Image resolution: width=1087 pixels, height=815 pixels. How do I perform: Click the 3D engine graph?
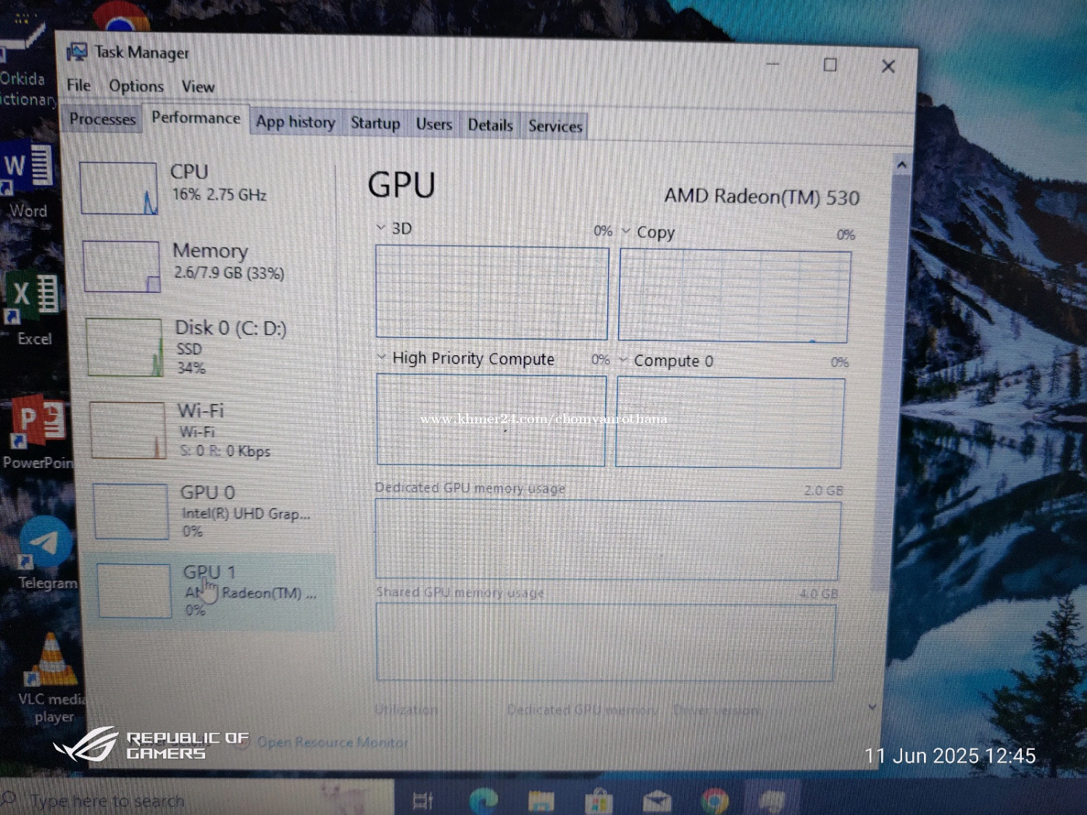tap(492, 292)
